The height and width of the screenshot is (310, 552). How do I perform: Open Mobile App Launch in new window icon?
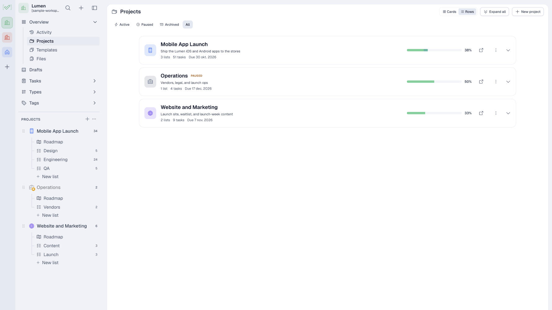[481, 50]
